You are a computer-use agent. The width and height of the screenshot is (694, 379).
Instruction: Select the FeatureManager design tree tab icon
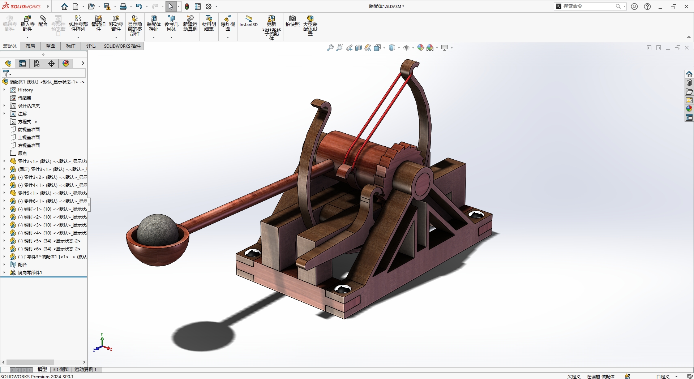[x=8, y=64]
